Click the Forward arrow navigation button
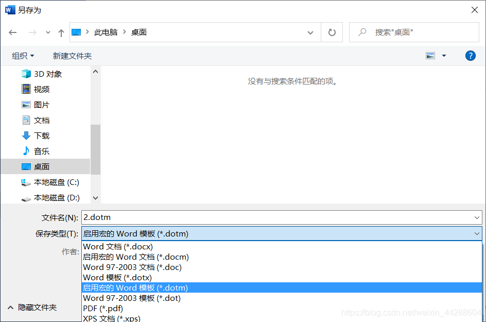Viewport: 486px width, 322px height. [32, 32]
